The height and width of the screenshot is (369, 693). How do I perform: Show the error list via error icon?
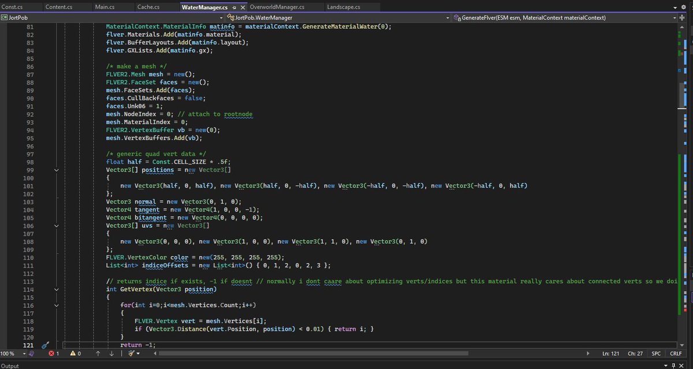click(54, 353)
